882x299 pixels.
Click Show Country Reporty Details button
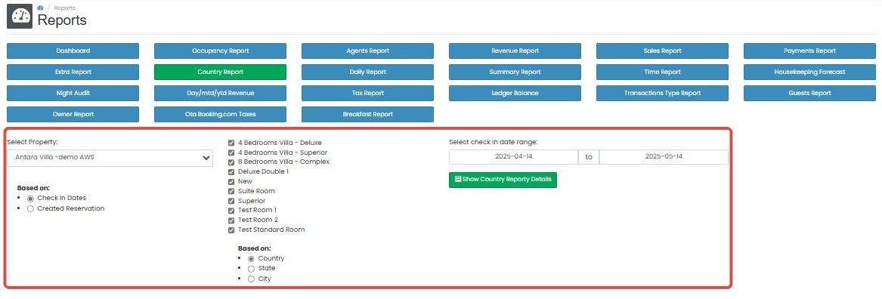coord(503,180)
